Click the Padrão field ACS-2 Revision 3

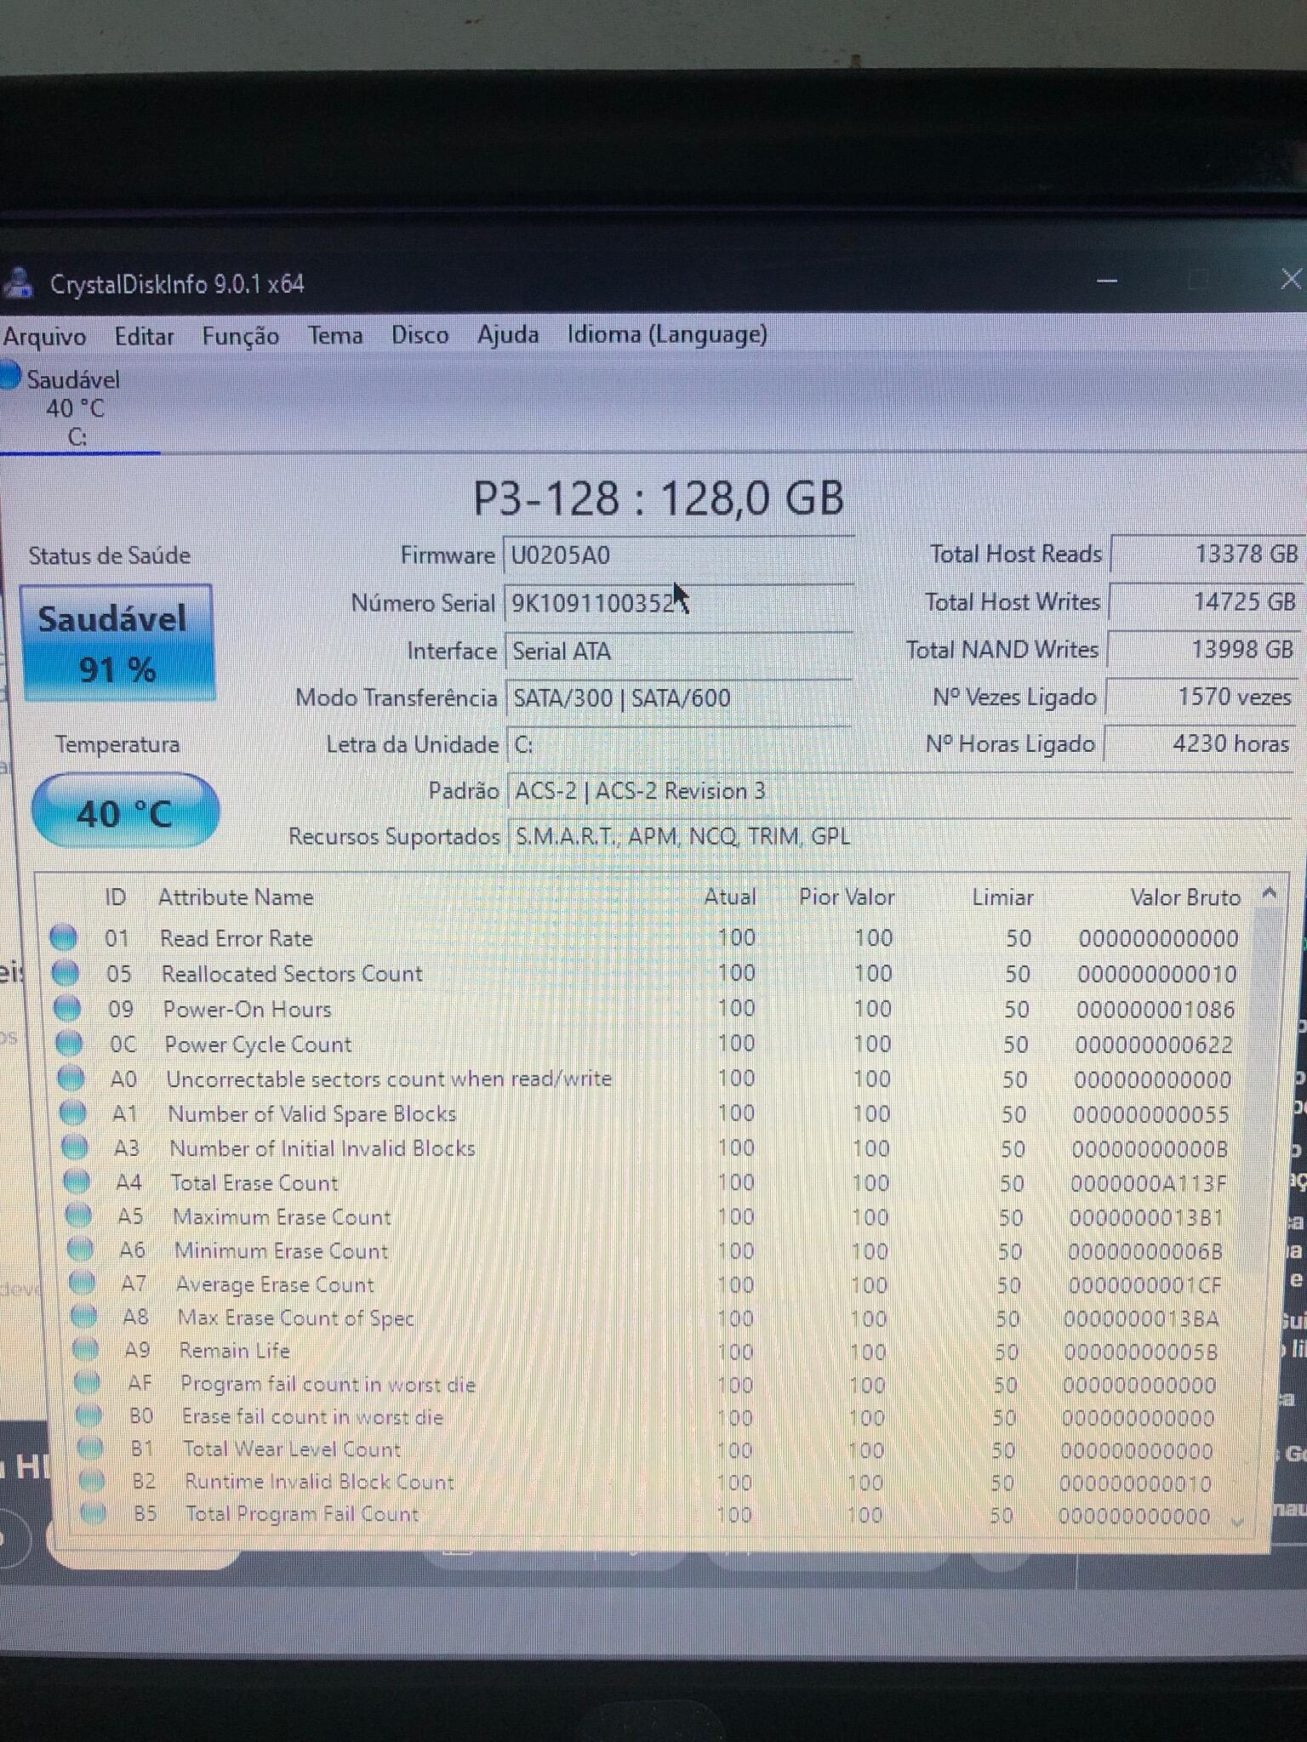pyautogui.click(x=899, y=791)
